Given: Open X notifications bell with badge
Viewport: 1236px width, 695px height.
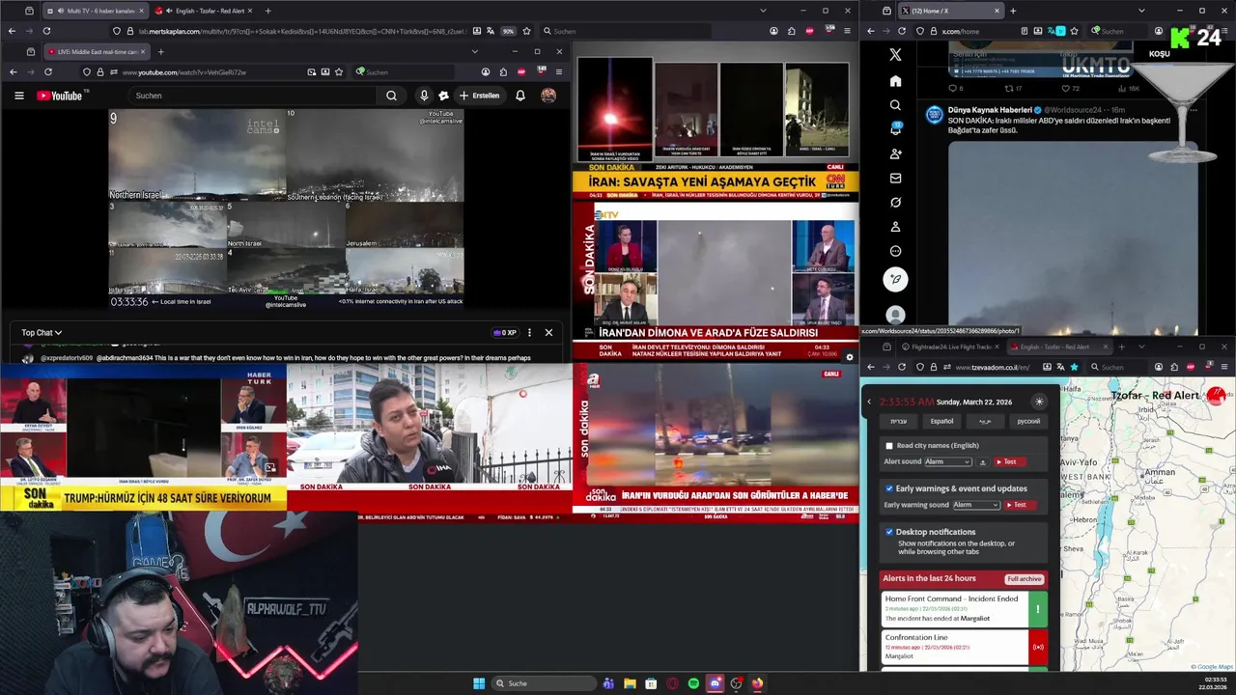Looking at the screenshot, I should [x=895, y=129].
